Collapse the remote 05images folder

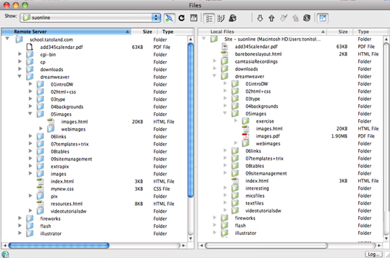(x=30, y=114)
